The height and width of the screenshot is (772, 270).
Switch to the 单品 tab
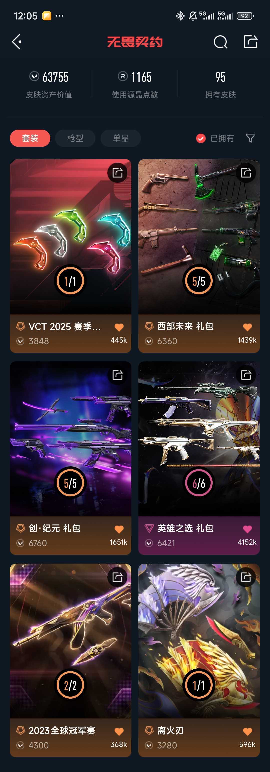[x=121, y=138]
